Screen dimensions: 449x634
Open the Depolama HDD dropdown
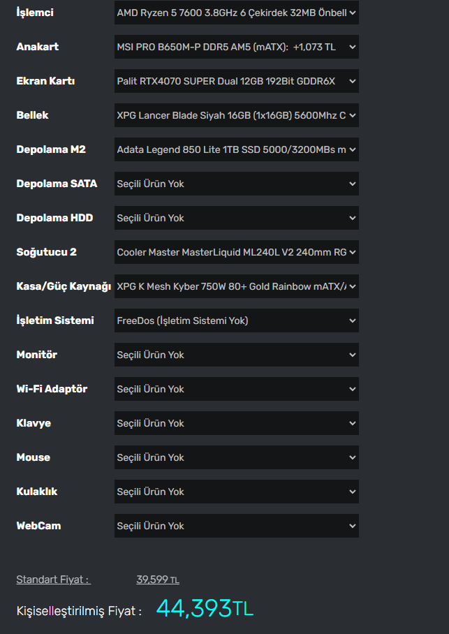[237, 218]
